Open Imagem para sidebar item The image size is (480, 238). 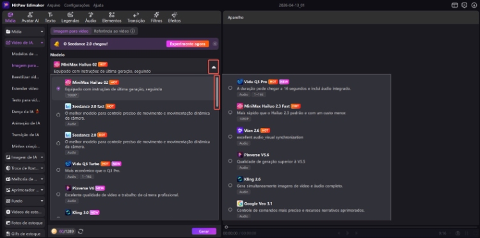[26, 65]
